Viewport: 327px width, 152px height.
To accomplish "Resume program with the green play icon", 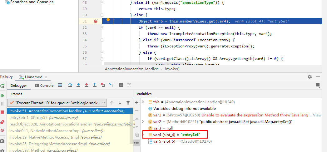I will tap(2, 96).
